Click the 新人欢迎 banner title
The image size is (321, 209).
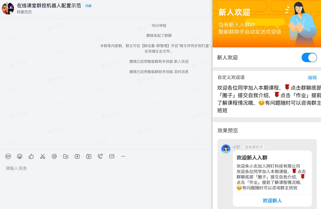tap(234, 12)
